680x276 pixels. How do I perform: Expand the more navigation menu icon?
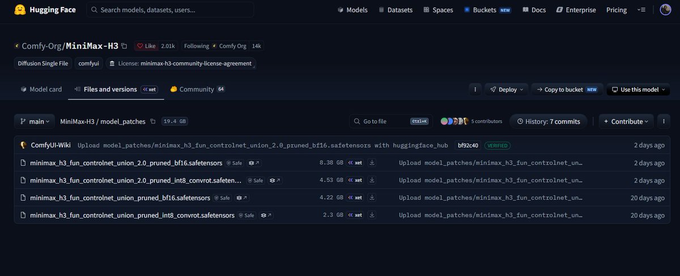pyautogui.click(x=641, y=10)
